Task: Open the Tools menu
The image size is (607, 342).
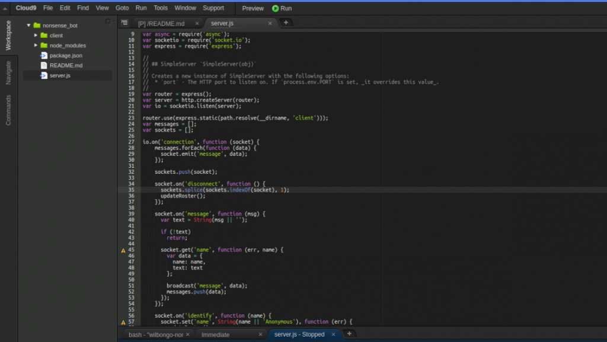Action: [160, 8]
